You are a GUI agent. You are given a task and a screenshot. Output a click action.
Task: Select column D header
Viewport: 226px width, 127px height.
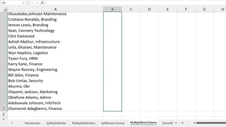[149, 9]
